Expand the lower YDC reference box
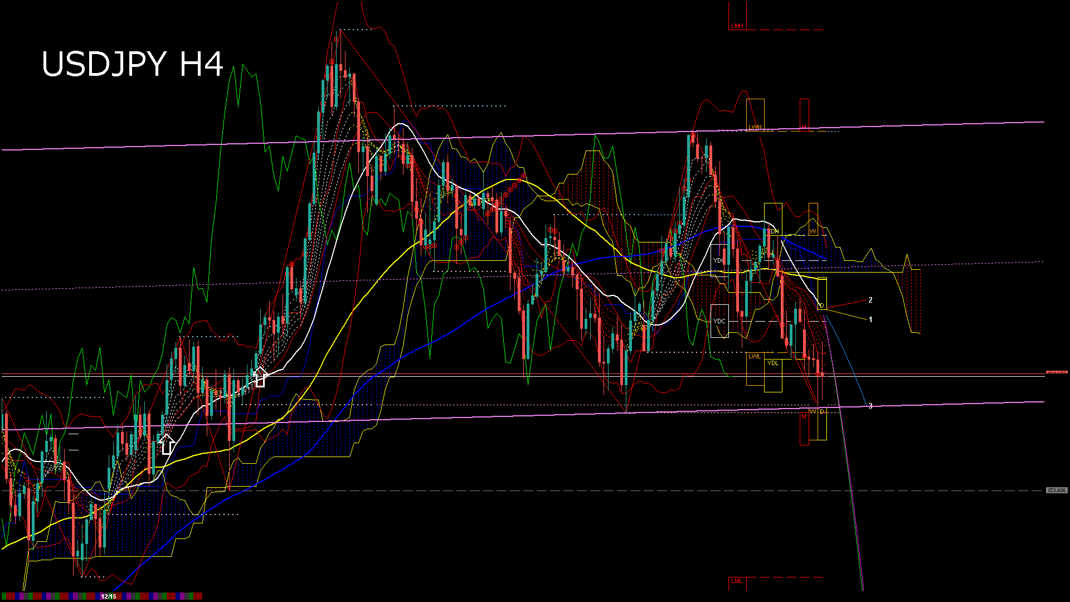Viewport: 1070px width, 602px height. point(719,321)
